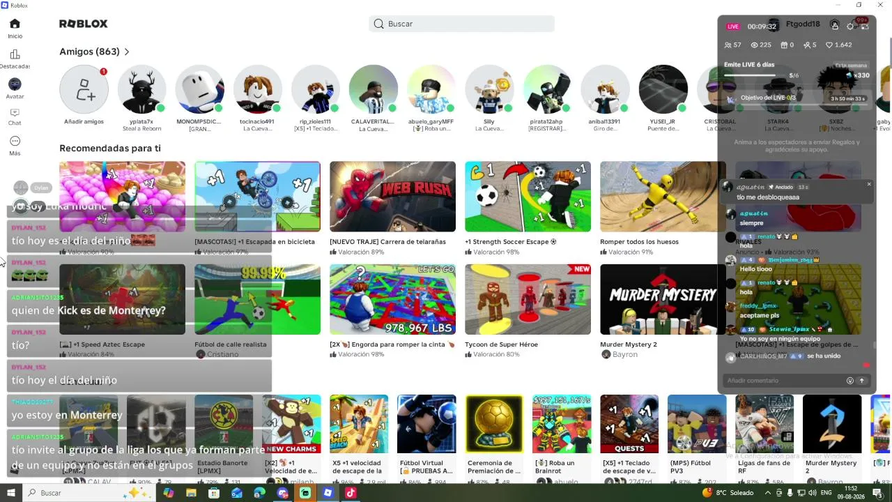Show hidden system tray icons chevron
Image resolution: width=892 pixels, height=502 pixels.
coord(767,493)
